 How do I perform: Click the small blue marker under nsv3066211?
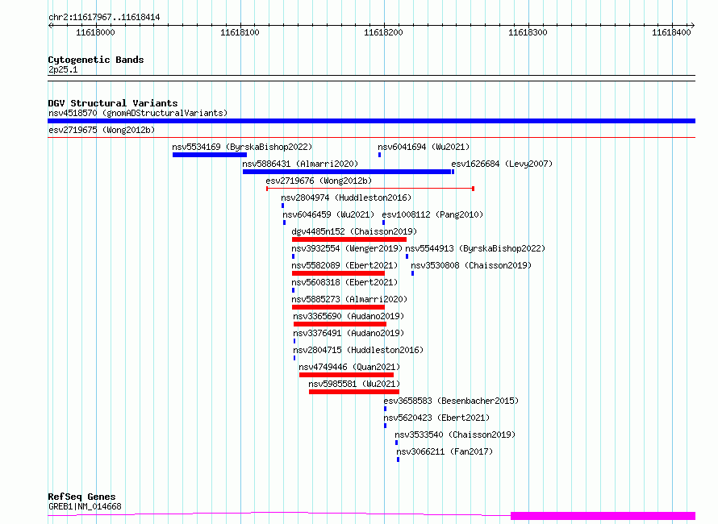[x=399, y=460]
